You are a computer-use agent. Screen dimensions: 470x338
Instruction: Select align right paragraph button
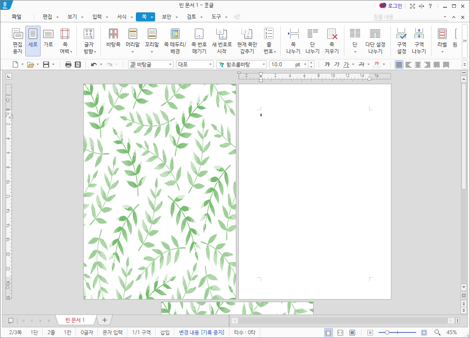tap(427, 65)
